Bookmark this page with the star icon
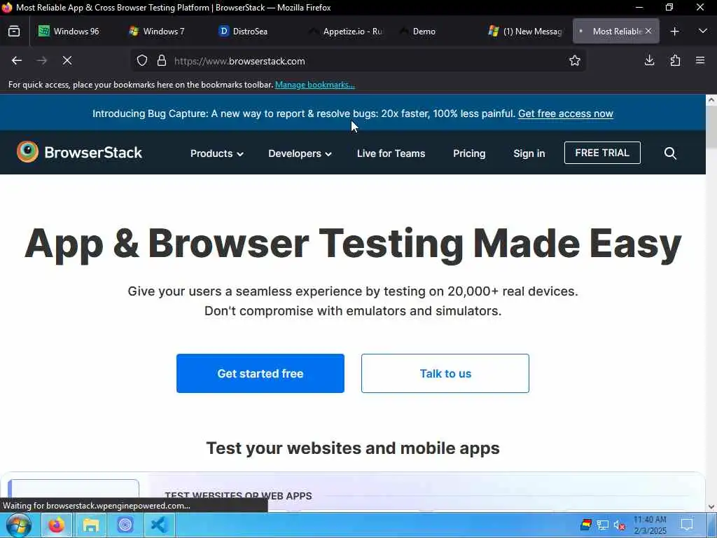Screen dimensions: 717x538 pos(575,60)
